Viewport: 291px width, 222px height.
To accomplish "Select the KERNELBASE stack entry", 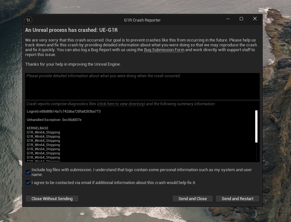I will click(37, 128).
